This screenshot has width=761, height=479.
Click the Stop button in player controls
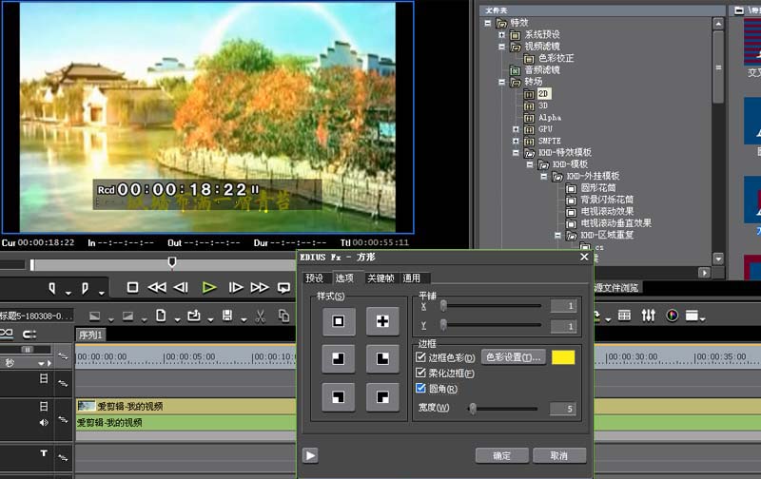pos(132,288)
